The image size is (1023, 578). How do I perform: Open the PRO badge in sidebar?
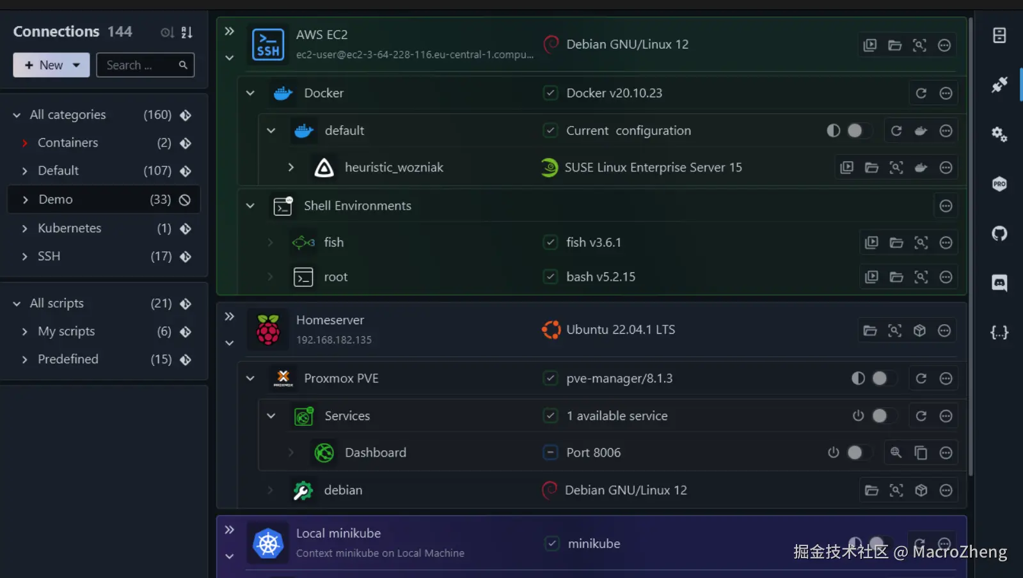click(x=999, y=184)
